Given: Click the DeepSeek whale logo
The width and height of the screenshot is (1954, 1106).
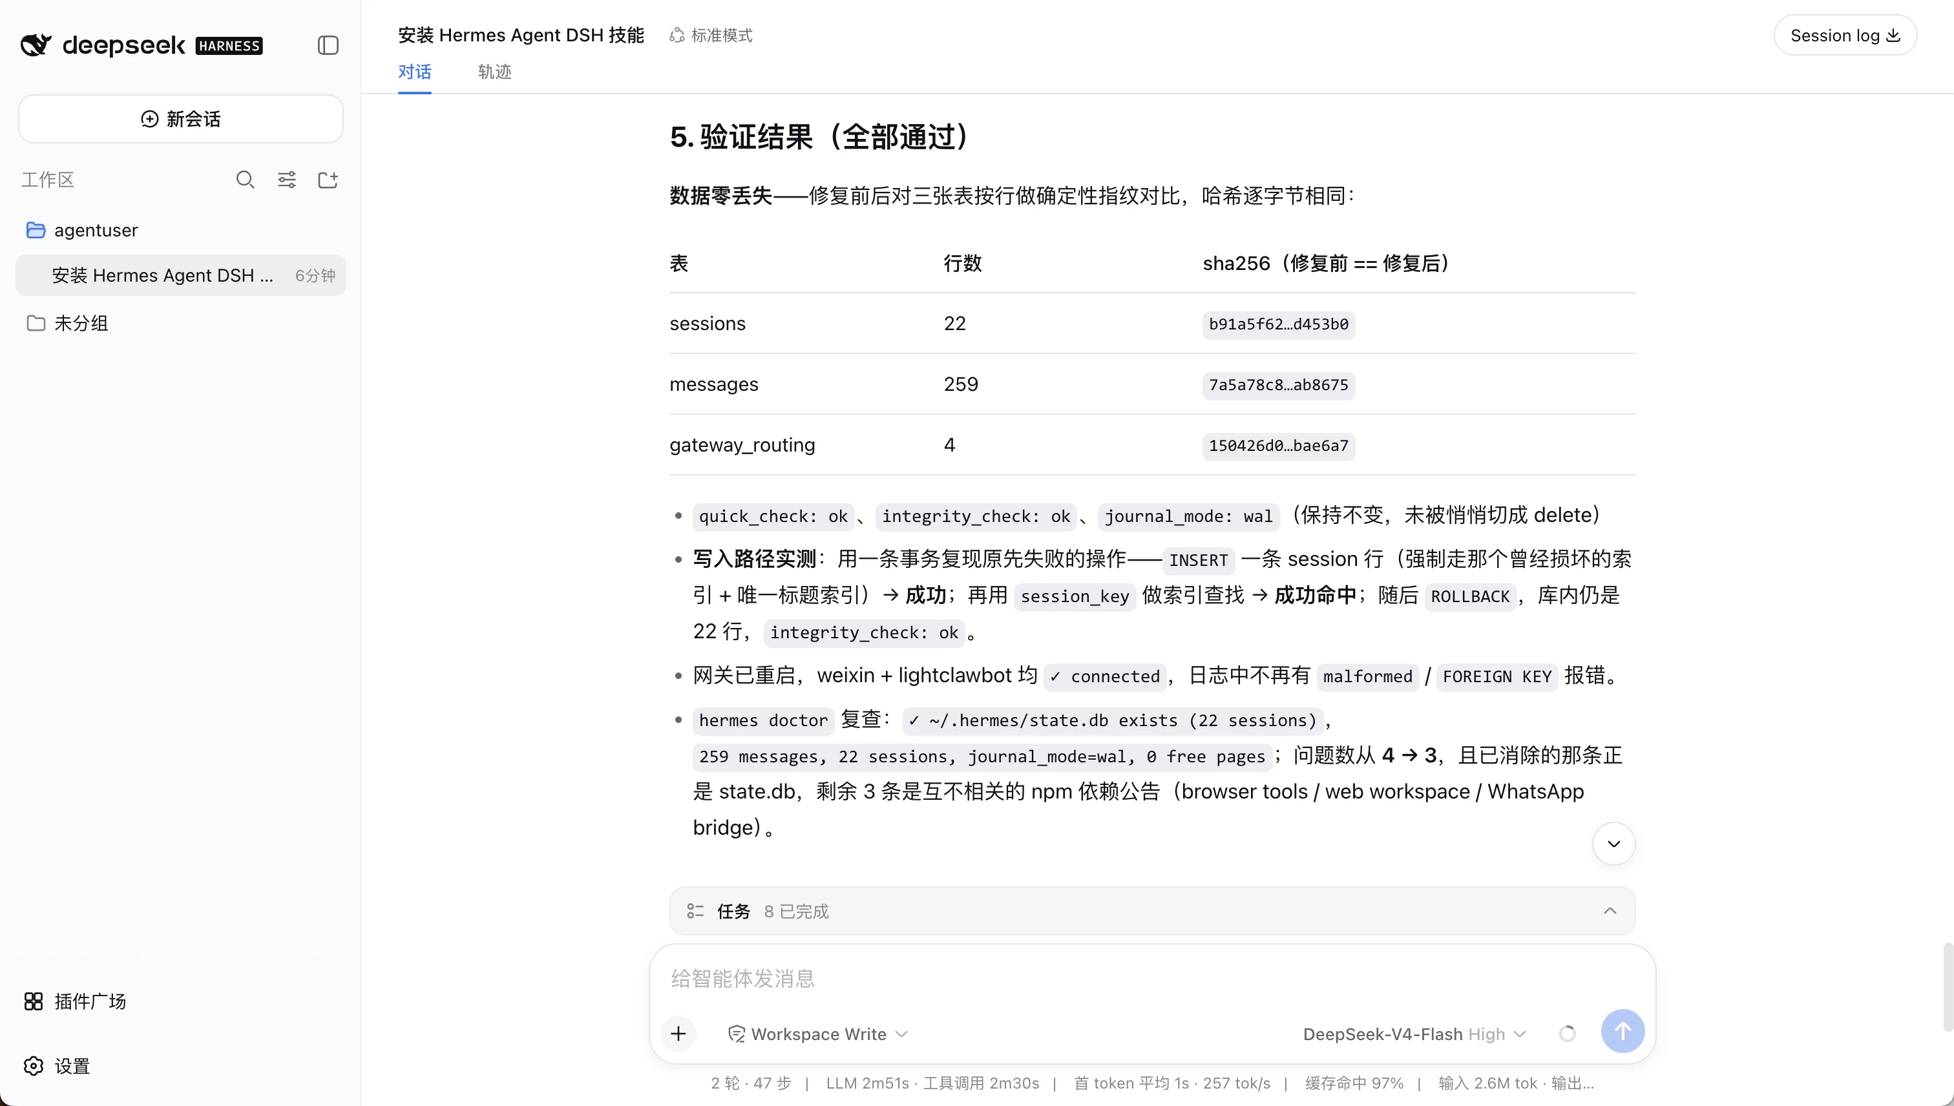Looking at the screenshot, I should click(36, 46).
